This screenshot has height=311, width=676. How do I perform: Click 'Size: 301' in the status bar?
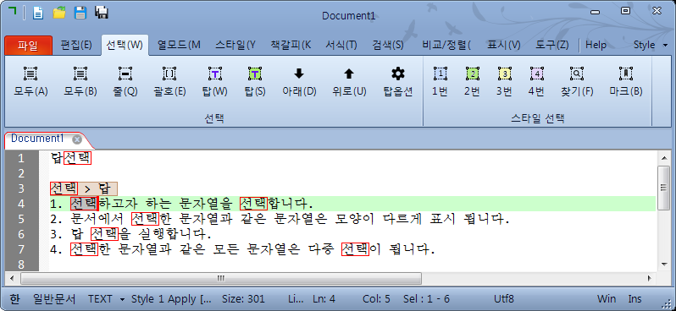[243, 298]
